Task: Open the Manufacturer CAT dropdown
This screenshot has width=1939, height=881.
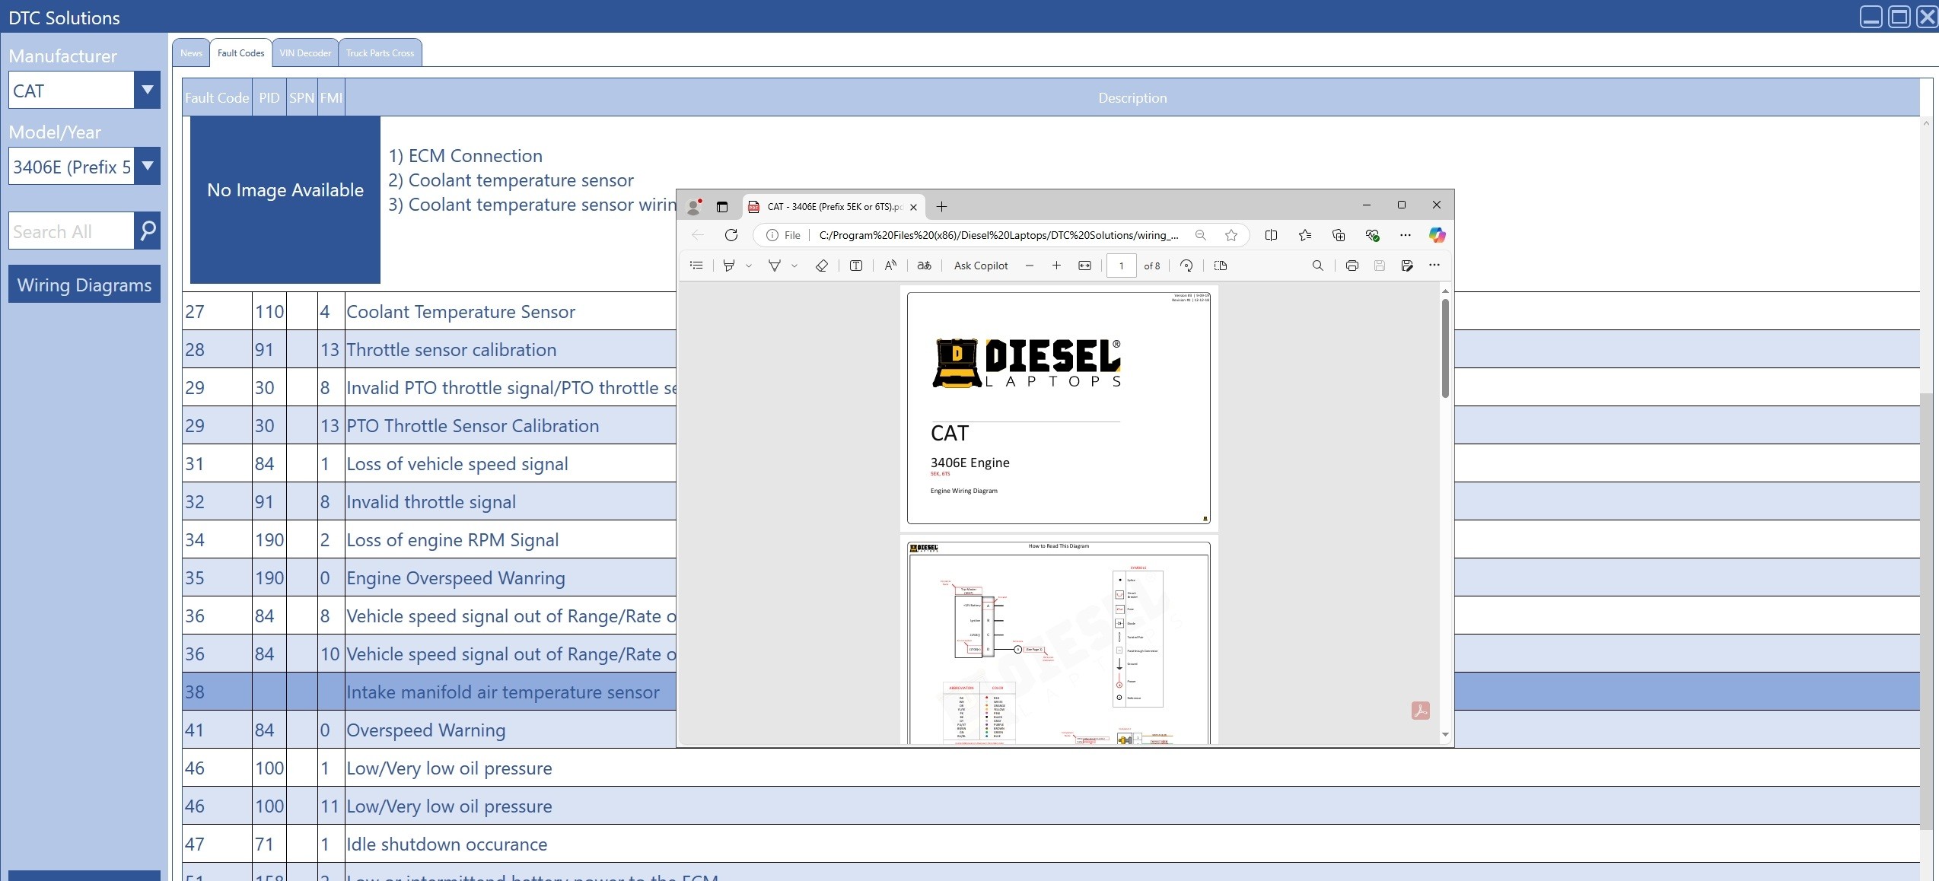Action: point(148,90)
